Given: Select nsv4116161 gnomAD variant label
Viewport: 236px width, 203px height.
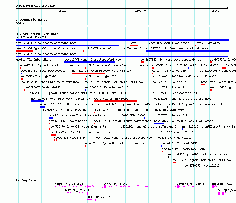Looking at the screenshot, I should tap(133, 104).
